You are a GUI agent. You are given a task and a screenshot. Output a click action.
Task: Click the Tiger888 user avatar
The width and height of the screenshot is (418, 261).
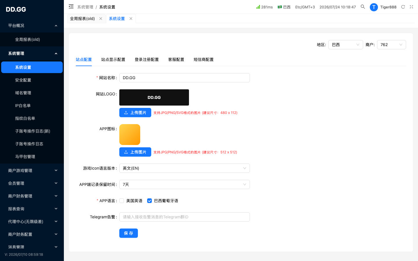click(374, 7)
